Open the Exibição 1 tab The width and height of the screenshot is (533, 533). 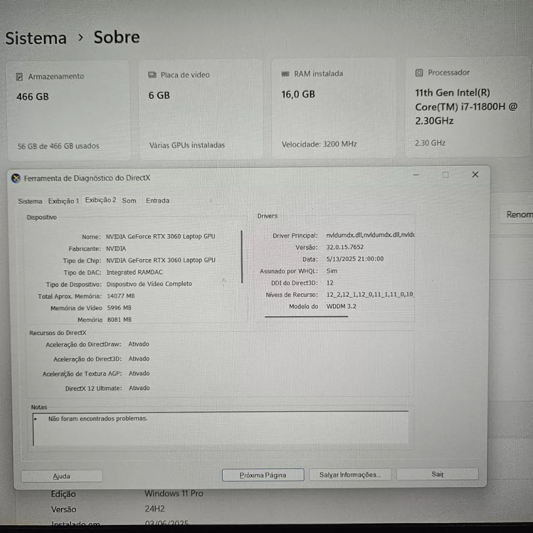(x=63, y=201)
